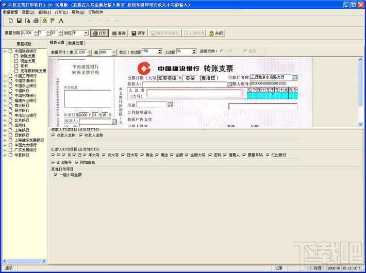Click the year spinner beside 票据日期
The width and height of the screenshot is (366, 273).
(36, 33)
